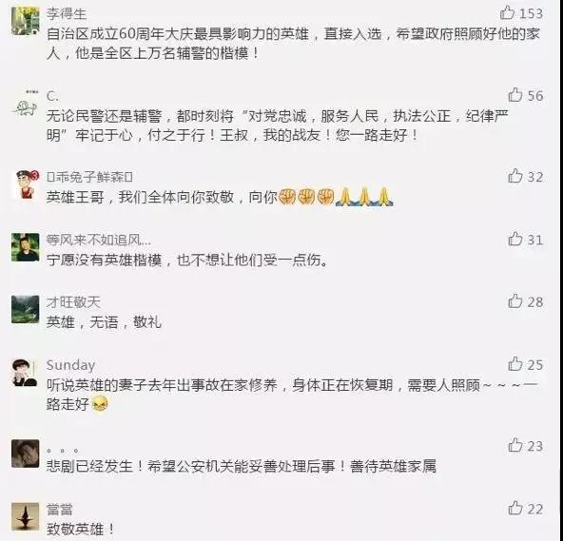Like the comment with 23 likes
The width and height of the screenshot is (563, 541).
click(x=514, y=446)
